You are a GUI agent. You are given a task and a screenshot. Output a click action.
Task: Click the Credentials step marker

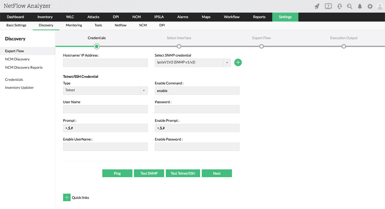(97, 46)
